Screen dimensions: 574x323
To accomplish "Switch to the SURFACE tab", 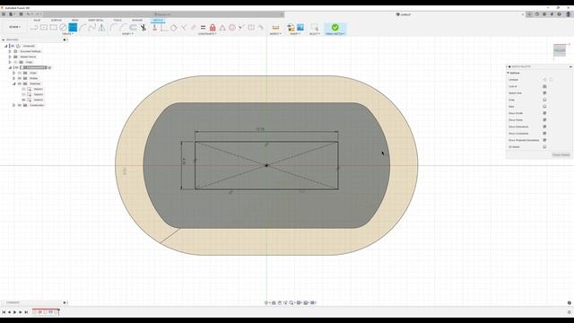I will (x=57, y=20).
